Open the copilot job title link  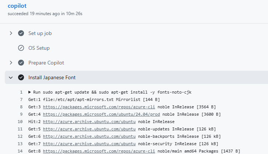[x=17, y=6]
